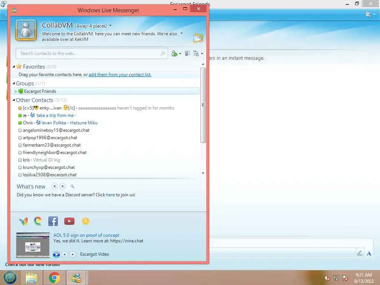Show previous What's new item
The height and width of the screenshot is (285, 380).
(55, 186)
